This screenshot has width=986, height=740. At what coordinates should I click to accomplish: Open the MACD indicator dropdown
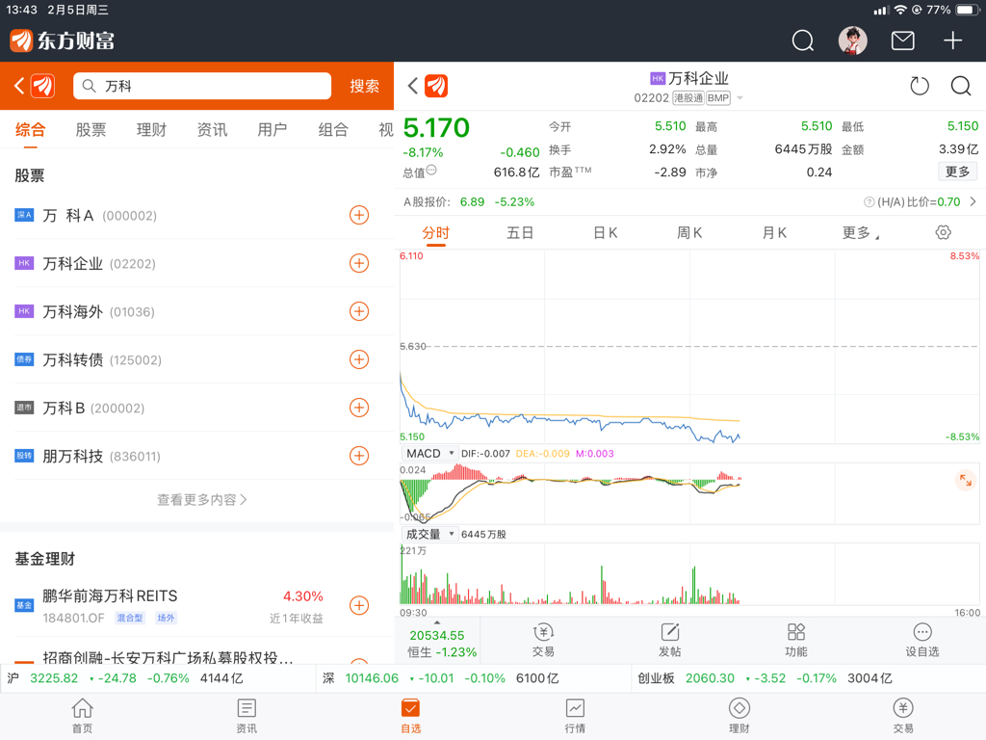click(x=430, y=454)
